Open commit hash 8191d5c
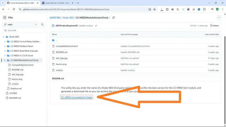Screen dimensions: 226x127 193,26
